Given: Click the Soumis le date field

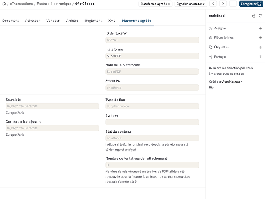Looking at the screenshot, I should [52, 106].
